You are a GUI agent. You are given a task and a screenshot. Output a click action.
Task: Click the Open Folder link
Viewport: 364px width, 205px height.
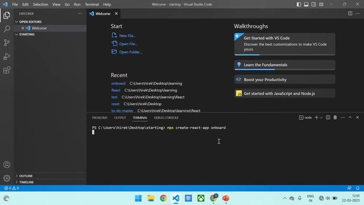click(x=127, y=52)
